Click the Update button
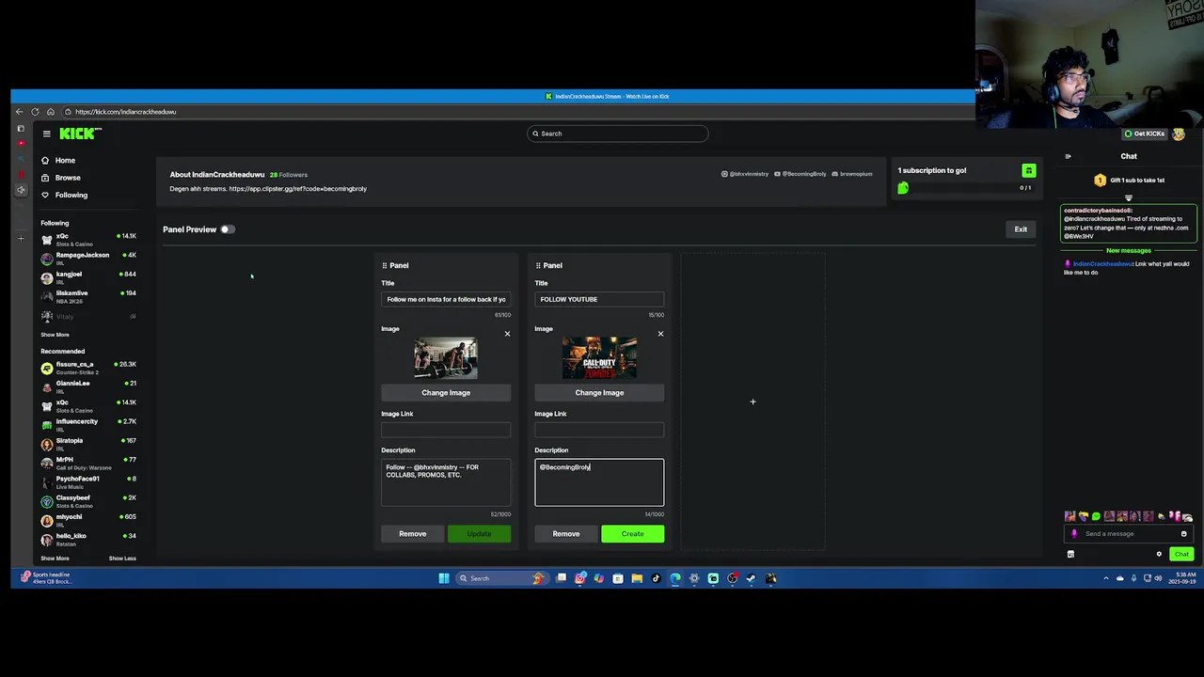 (479, 534)
